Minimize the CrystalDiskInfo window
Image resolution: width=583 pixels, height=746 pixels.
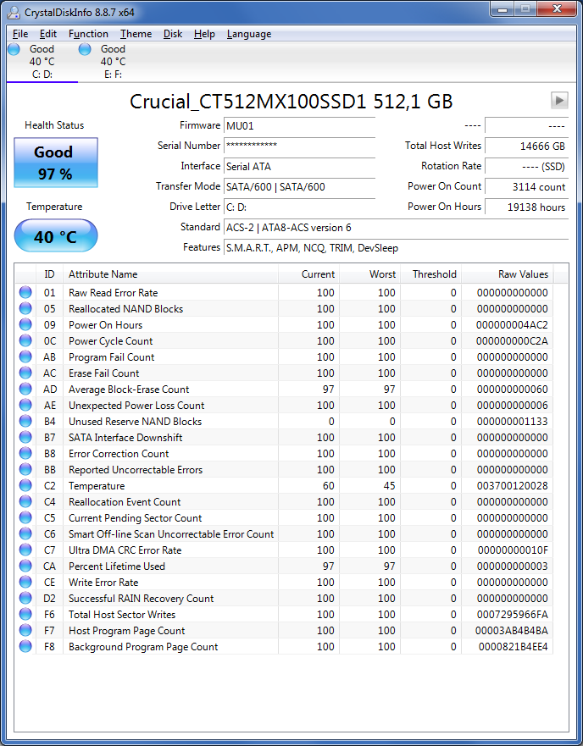coord(502,8)
